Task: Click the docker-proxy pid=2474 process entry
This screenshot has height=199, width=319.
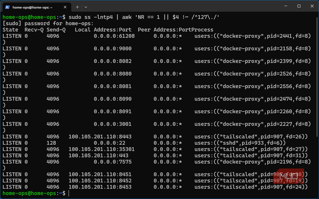Action: pyautogui.click(x=252, y=99)
